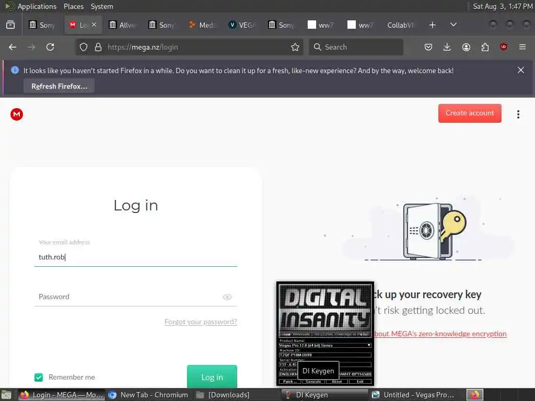This screenshot has height=401, width=535.
Task: Open the extensions puzzle icon
Action: [x=485, y=47]
